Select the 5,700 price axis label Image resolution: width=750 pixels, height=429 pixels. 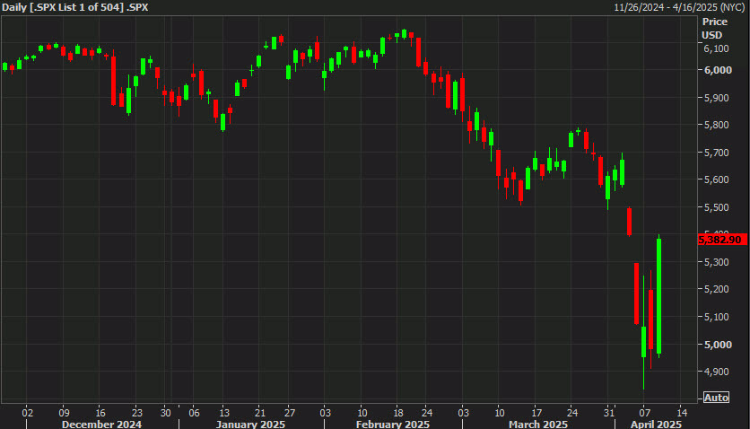717,153
